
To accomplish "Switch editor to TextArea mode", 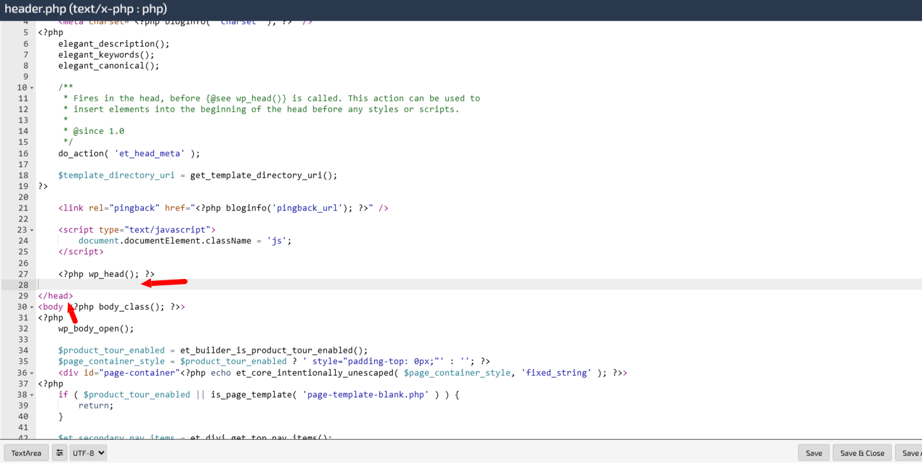I will pyautogui.click(x=26, y=453).
